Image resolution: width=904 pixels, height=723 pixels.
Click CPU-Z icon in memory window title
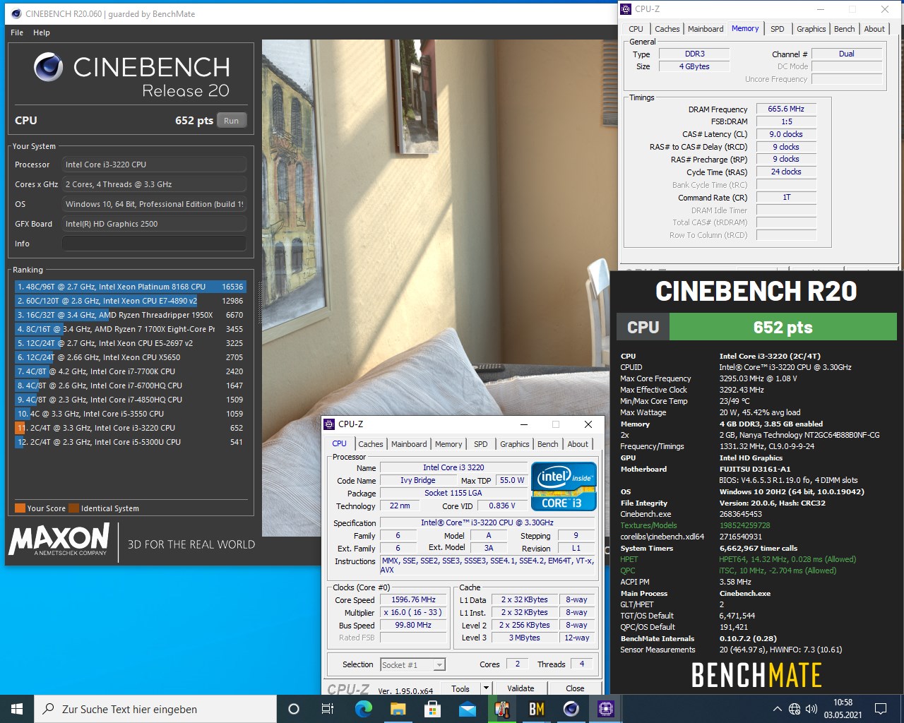[626, 9]
